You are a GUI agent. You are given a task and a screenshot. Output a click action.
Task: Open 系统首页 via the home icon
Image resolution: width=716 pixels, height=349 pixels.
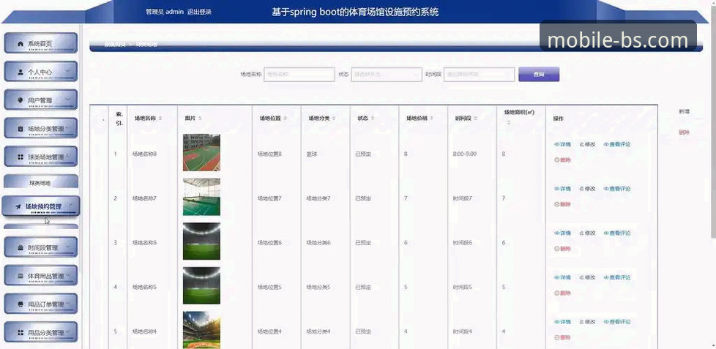click(20, 44)
